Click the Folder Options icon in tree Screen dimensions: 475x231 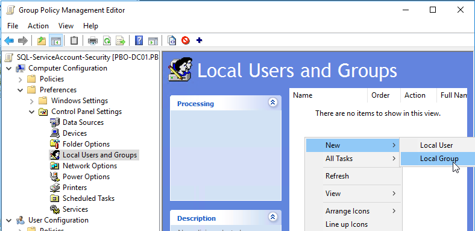click(55, 144)
